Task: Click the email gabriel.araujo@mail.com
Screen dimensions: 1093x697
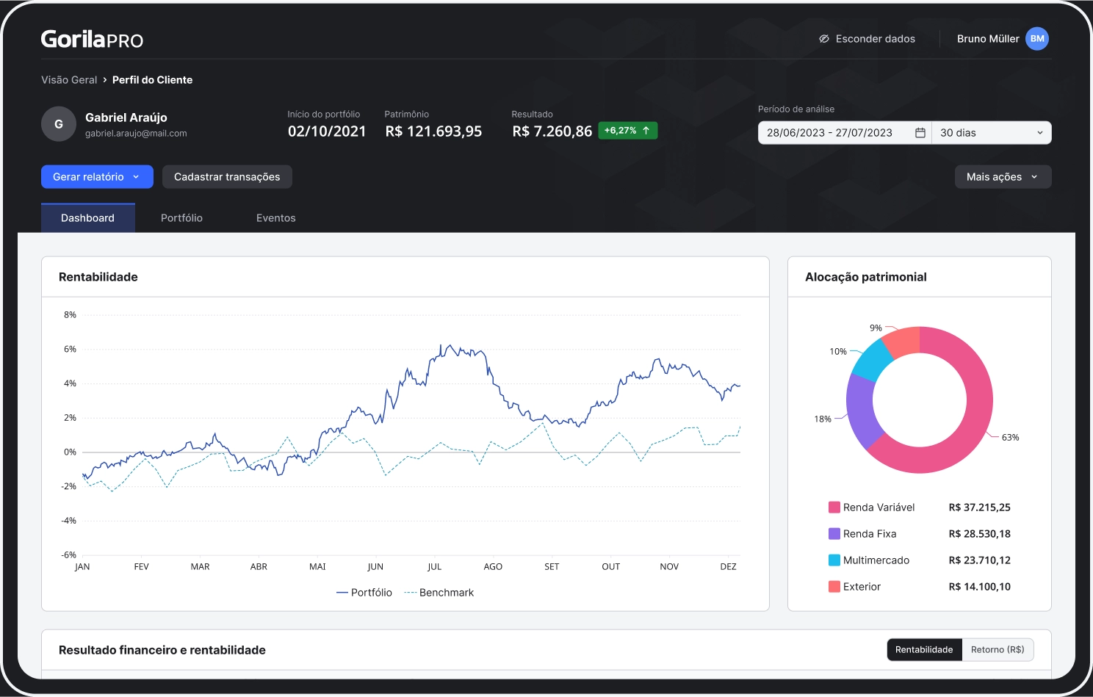Action: [x=136, y=134]
